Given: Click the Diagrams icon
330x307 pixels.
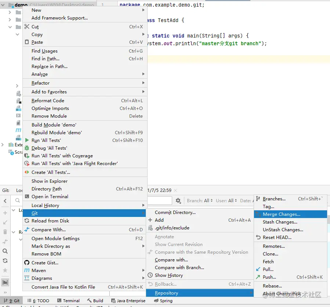Looking at the screenshot, I should click(x=27, y=278).
